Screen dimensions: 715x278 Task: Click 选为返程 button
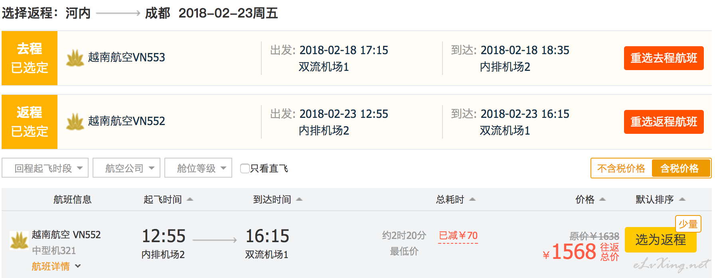(x=661, y=240)
